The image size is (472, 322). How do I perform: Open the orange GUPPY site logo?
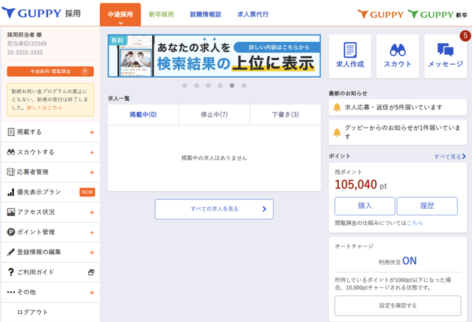tap(380, 14)
